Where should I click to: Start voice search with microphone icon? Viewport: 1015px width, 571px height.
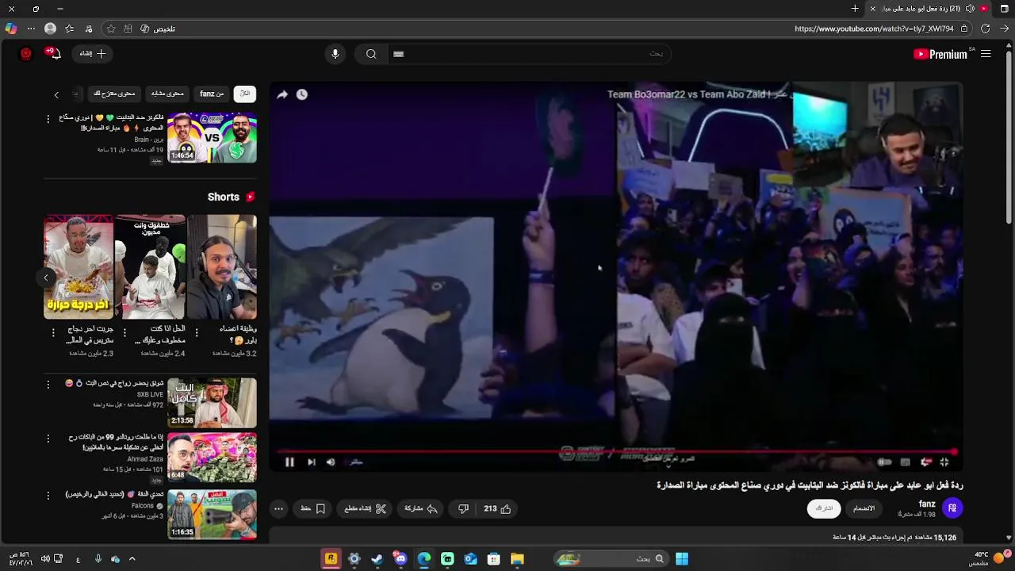[335, 54]
